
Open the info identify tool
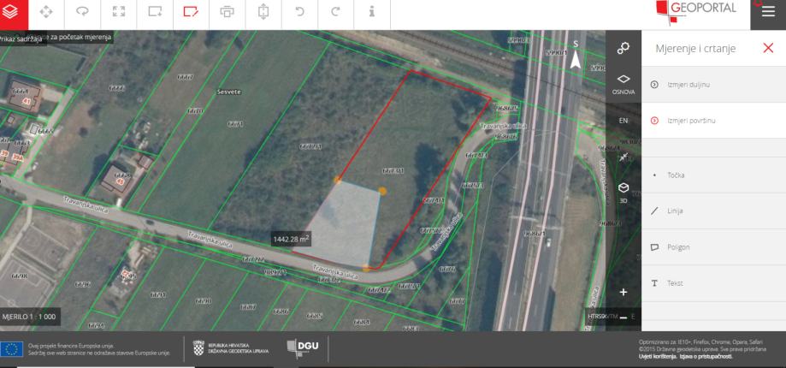tap(372, 12)
